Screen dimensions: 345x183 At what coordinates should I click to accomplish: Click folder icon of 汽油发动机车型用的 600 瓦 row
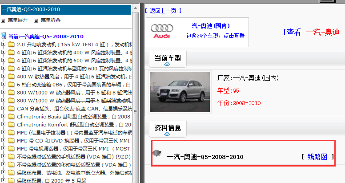(11, 69)
